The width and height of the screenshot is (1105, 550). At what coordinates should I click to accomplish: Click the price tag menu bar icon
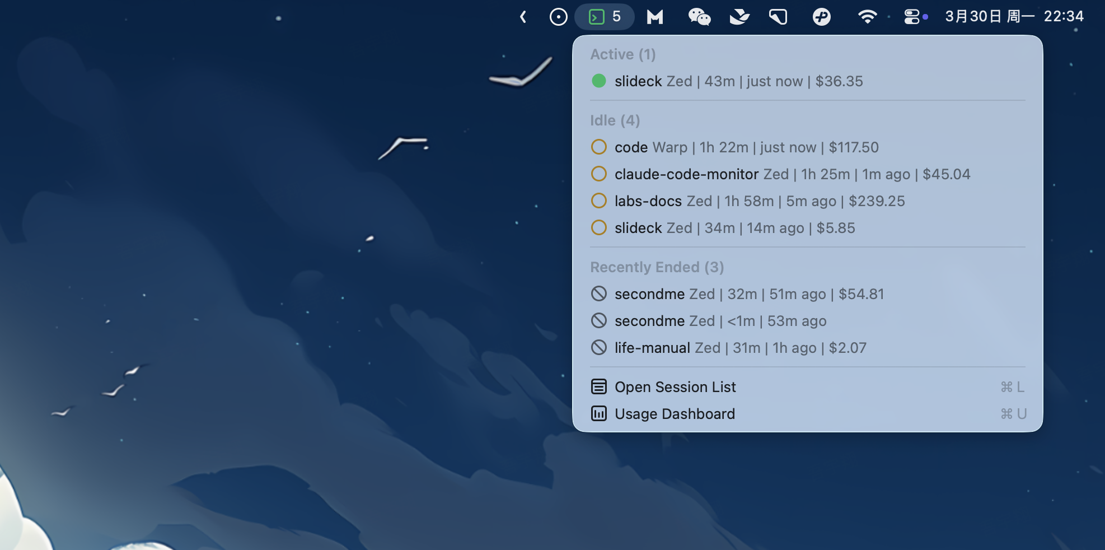(x=778, y=17)
